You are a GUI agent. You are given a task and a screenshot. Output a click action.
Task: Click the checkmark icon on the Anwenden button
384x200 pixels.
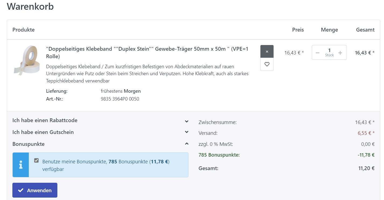click(20, 190)
